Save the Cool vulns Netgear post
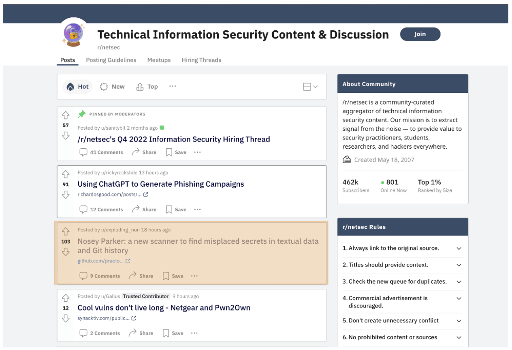This screenshot has width=512, height=350. [x=173, y=333]
